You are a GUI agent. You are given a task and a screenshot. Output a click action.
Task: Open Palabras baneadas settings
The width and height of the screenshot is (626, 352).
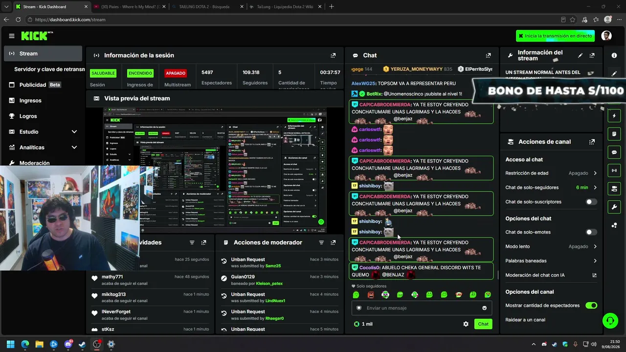point(551,261)
